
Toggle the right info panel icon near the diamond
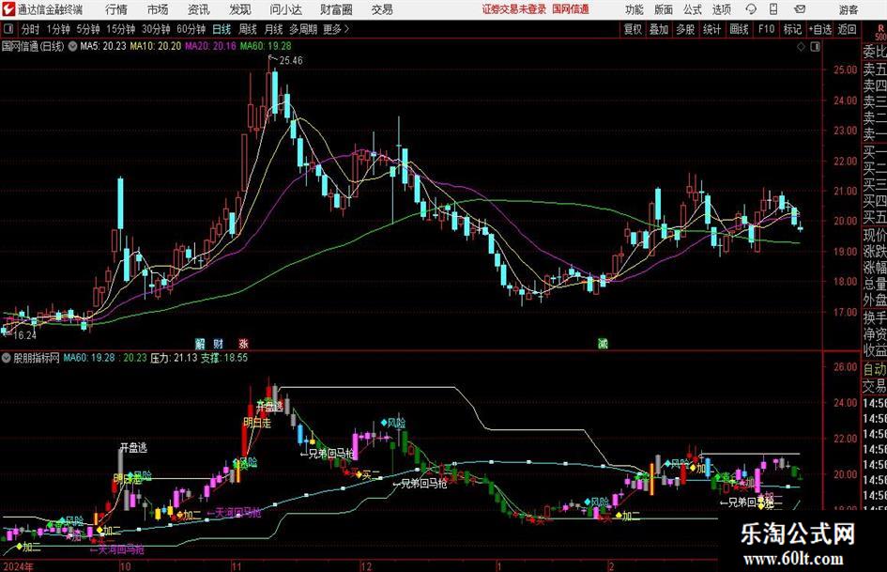815,47
